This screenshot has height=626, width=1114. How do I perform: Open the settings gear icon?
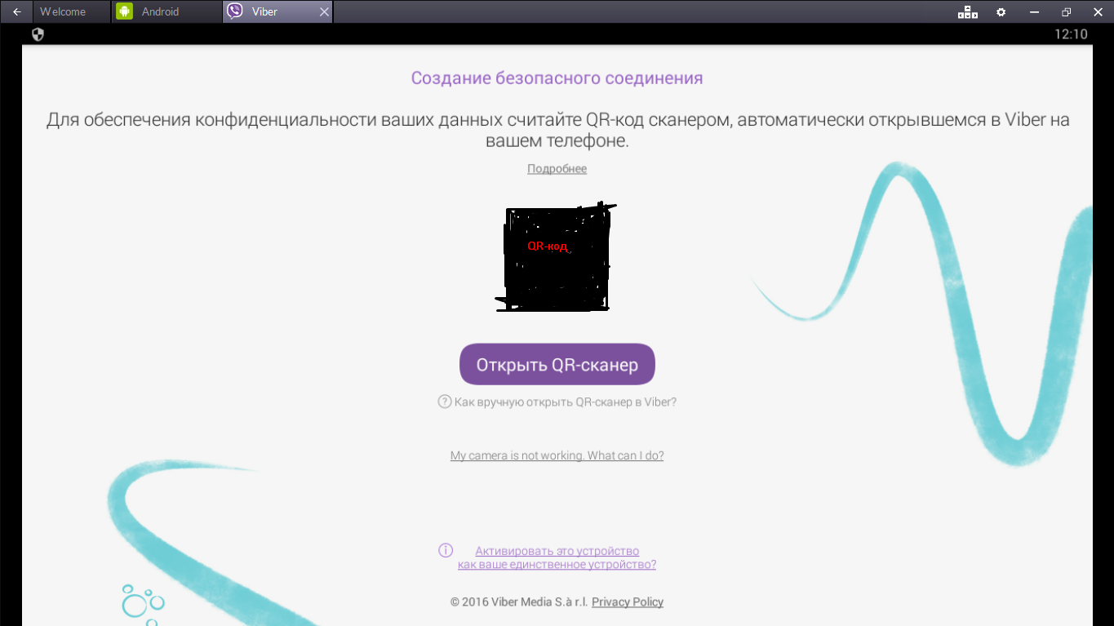(x=1001, y=12)
